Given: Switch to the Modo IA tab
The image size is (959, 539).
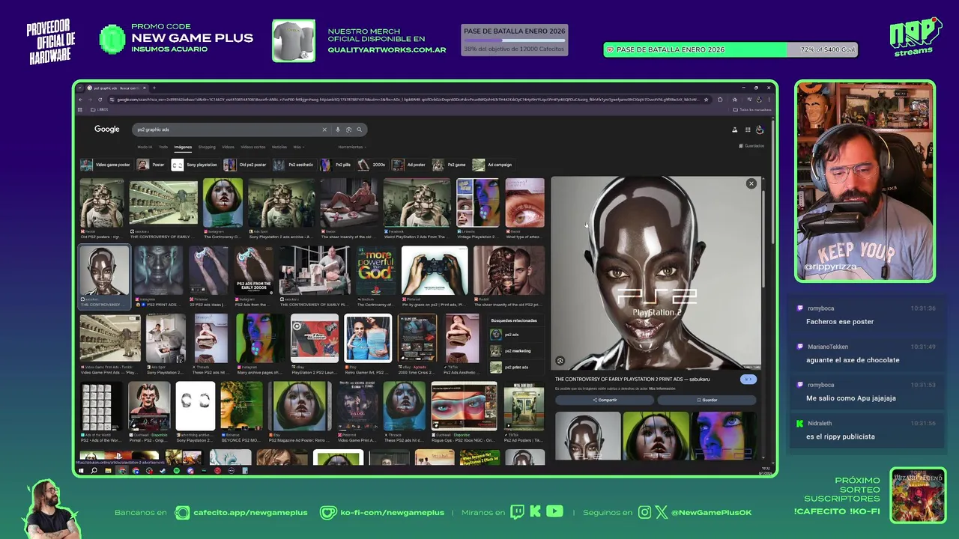Looking at the screenshot, I should pos(145,147).
